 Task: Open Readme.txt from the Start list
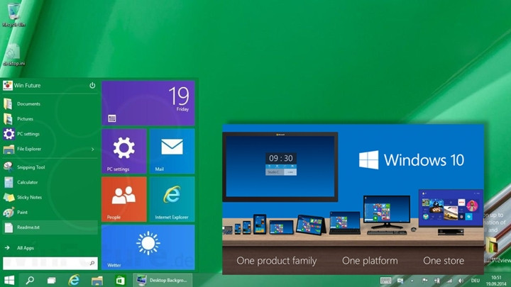point(50,227)
